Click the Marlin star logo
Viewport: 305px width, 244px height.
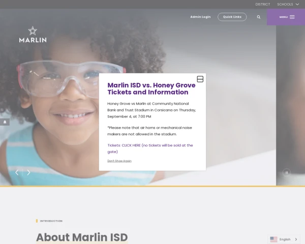(33, 35)
